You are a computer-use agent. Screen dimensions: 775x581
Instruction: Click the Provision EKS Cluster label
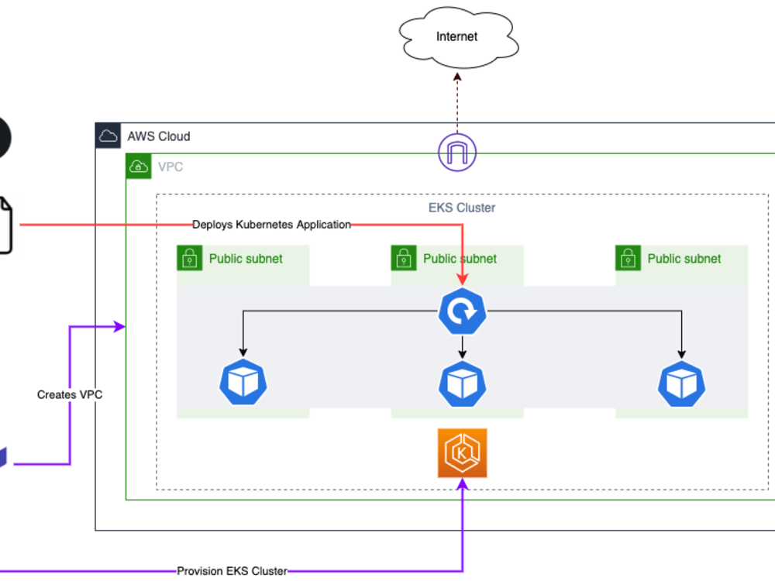[x=232, y=571]
